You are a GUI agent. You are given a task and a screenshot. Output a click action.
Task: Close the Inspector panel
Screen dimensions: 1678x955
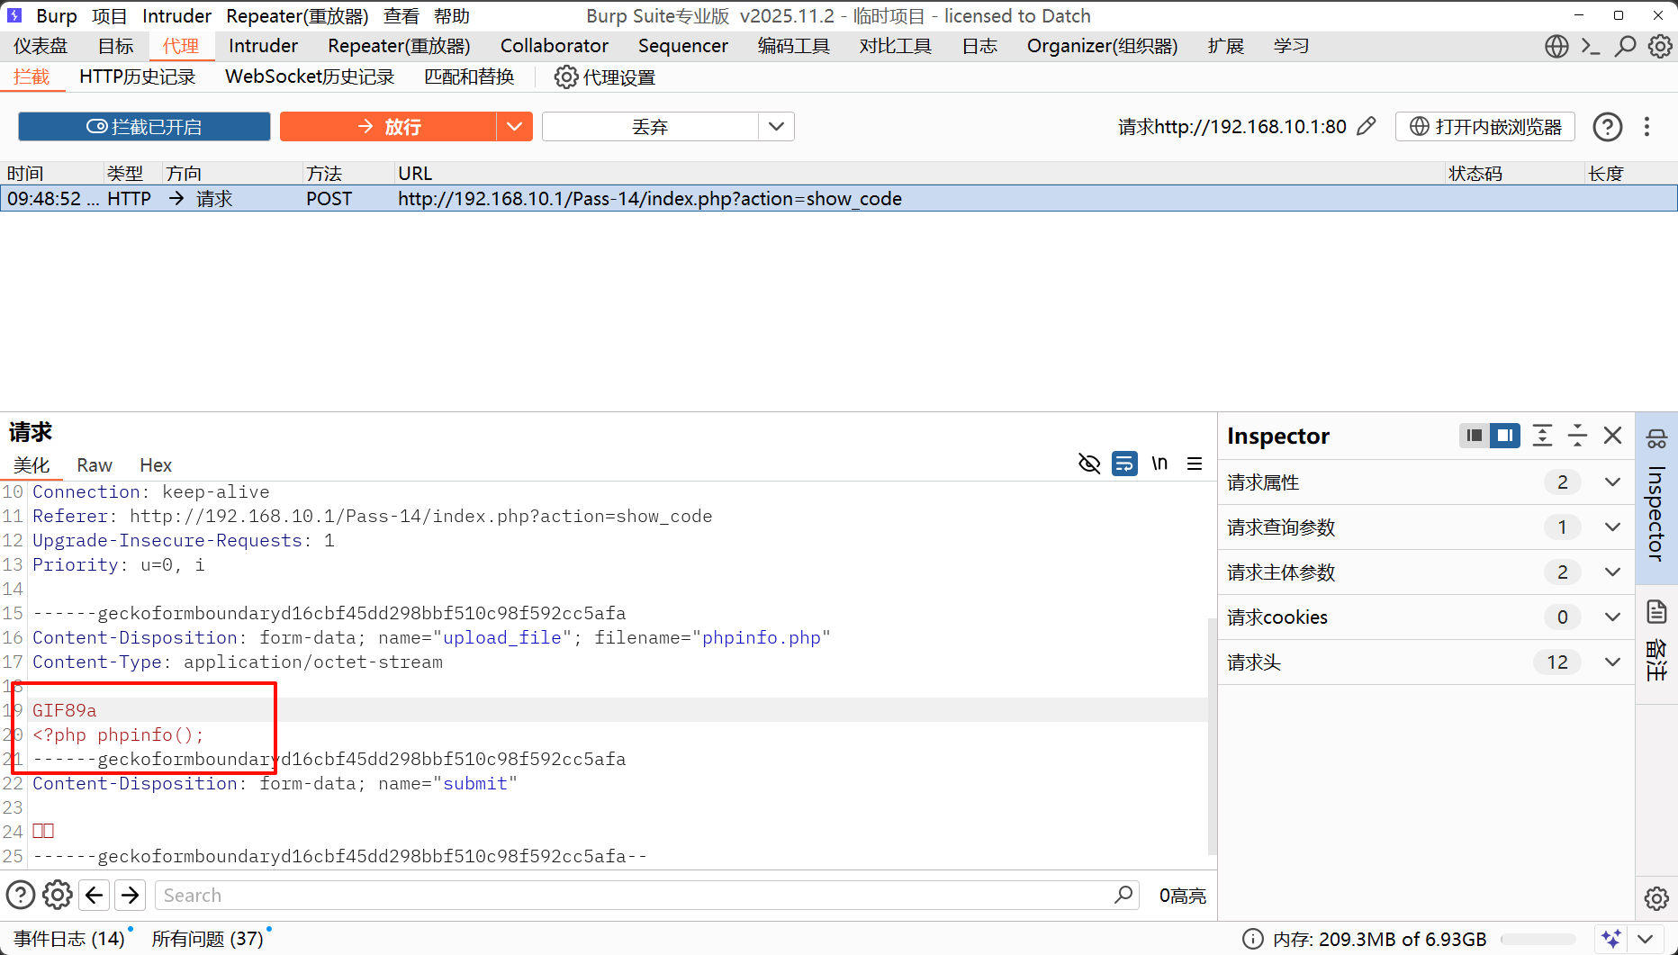point(1612,436)
